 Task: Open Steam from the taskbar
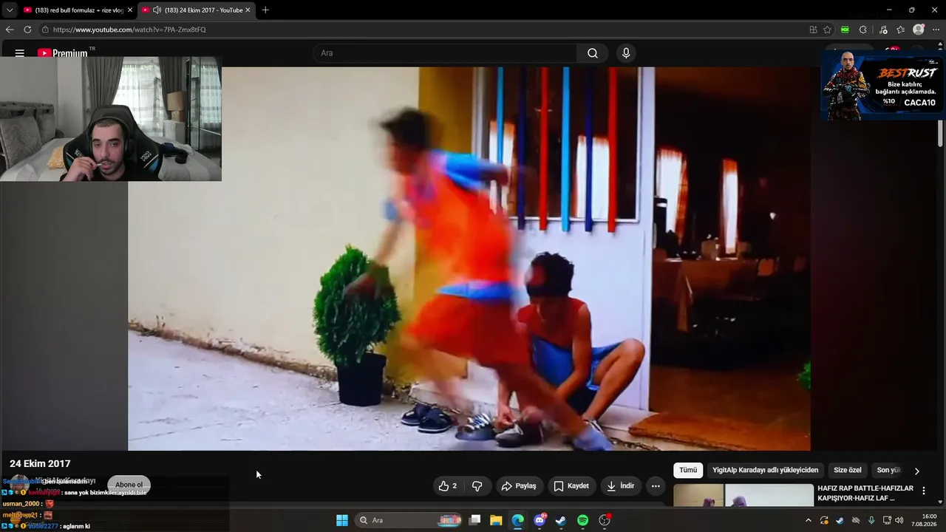561,520
